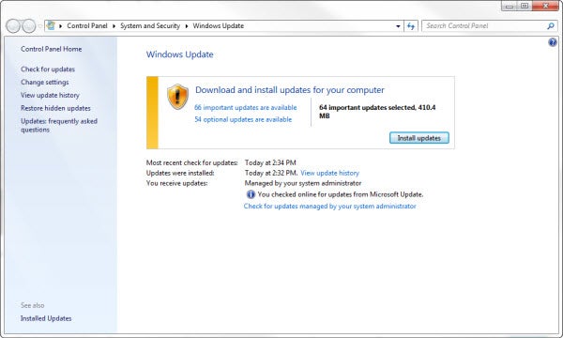
Task: Click the Install updates button
Action: coord(419,138)
